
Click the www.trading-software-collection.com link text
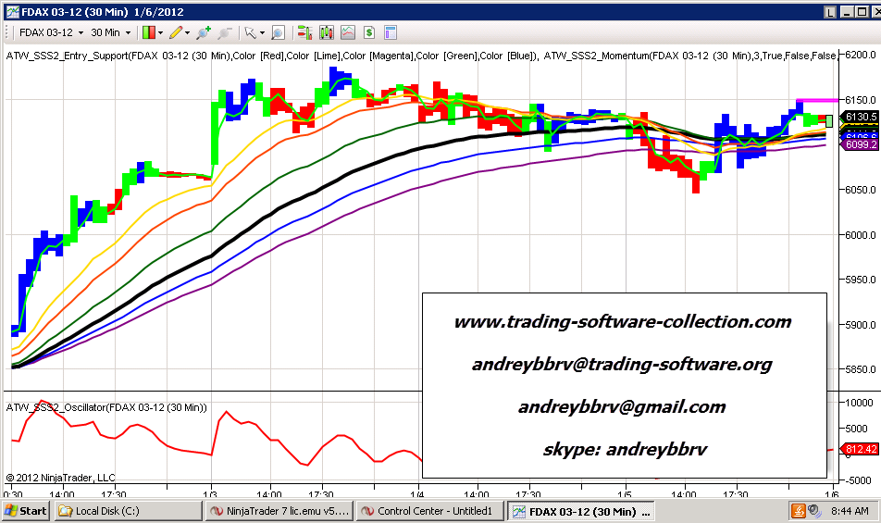point(622,322)
